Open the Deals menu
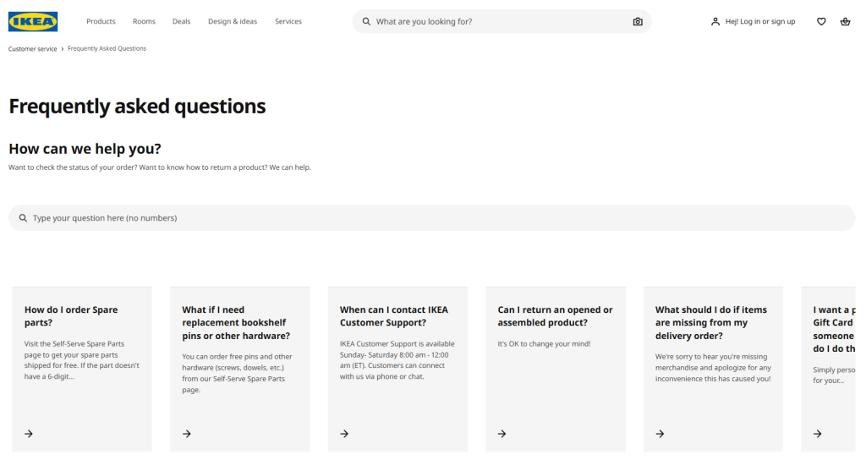 (x=181, y=21)
